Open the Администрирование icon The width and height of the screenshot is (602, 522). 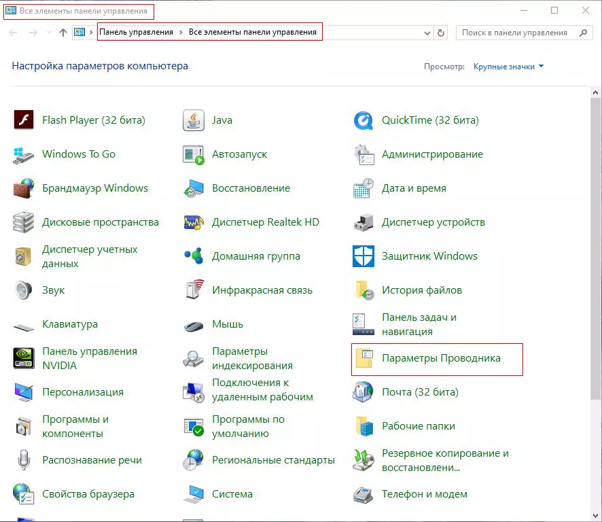pyautogui.click(x=364, y=154)
